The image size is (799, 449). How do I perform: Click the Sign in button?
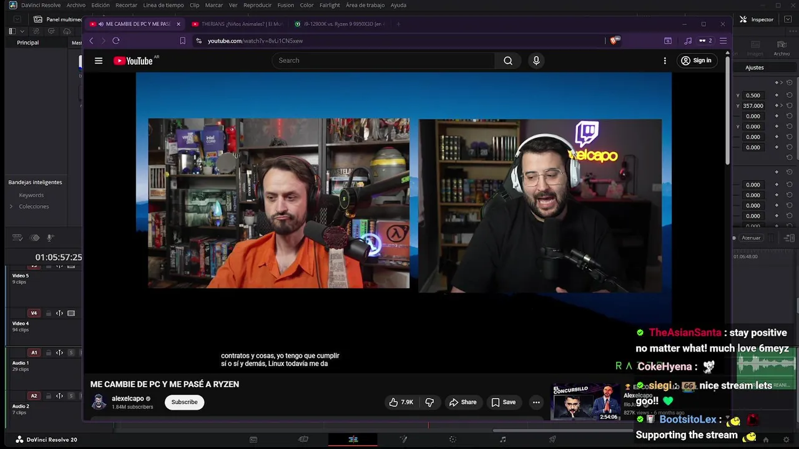[x=697, y=60]
